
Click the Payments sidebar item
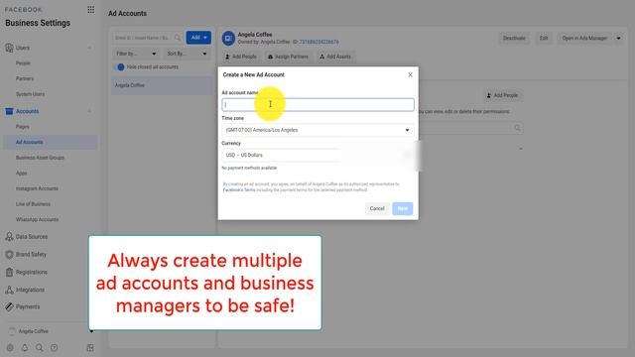coord(28,306)
